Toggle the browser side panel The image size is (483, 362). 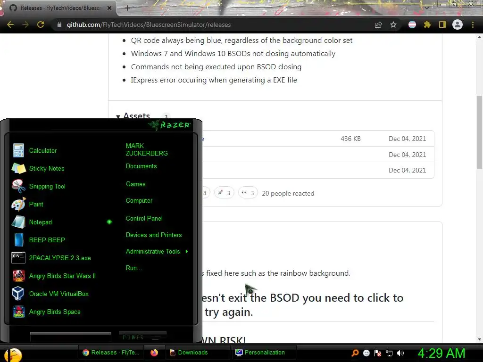[x=442, y=25]
